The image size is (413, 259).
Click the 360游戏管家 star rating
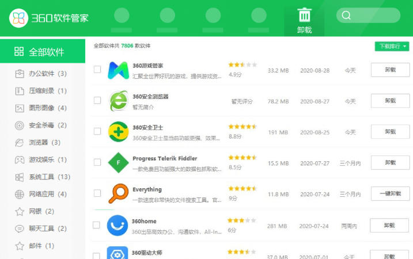(x=243, y=64)
